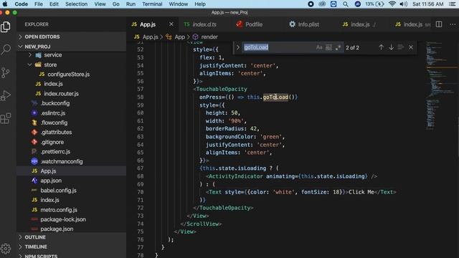Select App.js in the explorer tree
Image resolution: width=459 pixels, height=258 pixels.
pyautogui.click(x=71, y=171)
